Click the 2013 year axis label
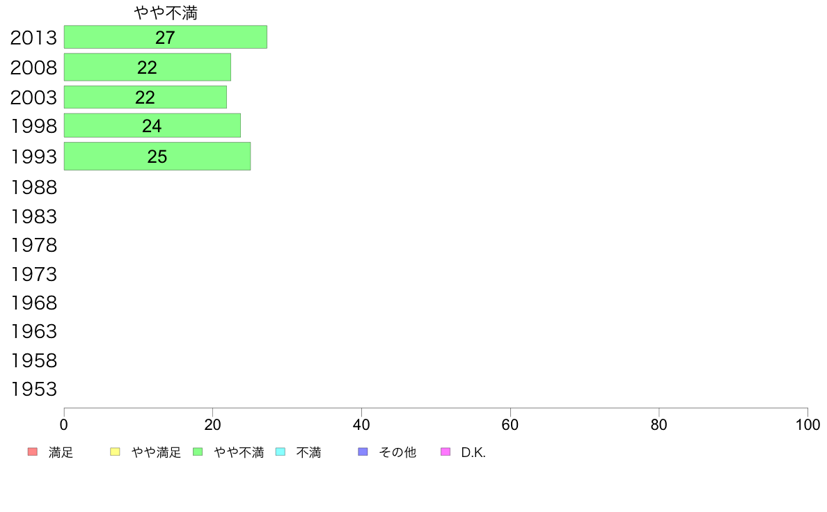827x512 pixels. pos(33,38)
